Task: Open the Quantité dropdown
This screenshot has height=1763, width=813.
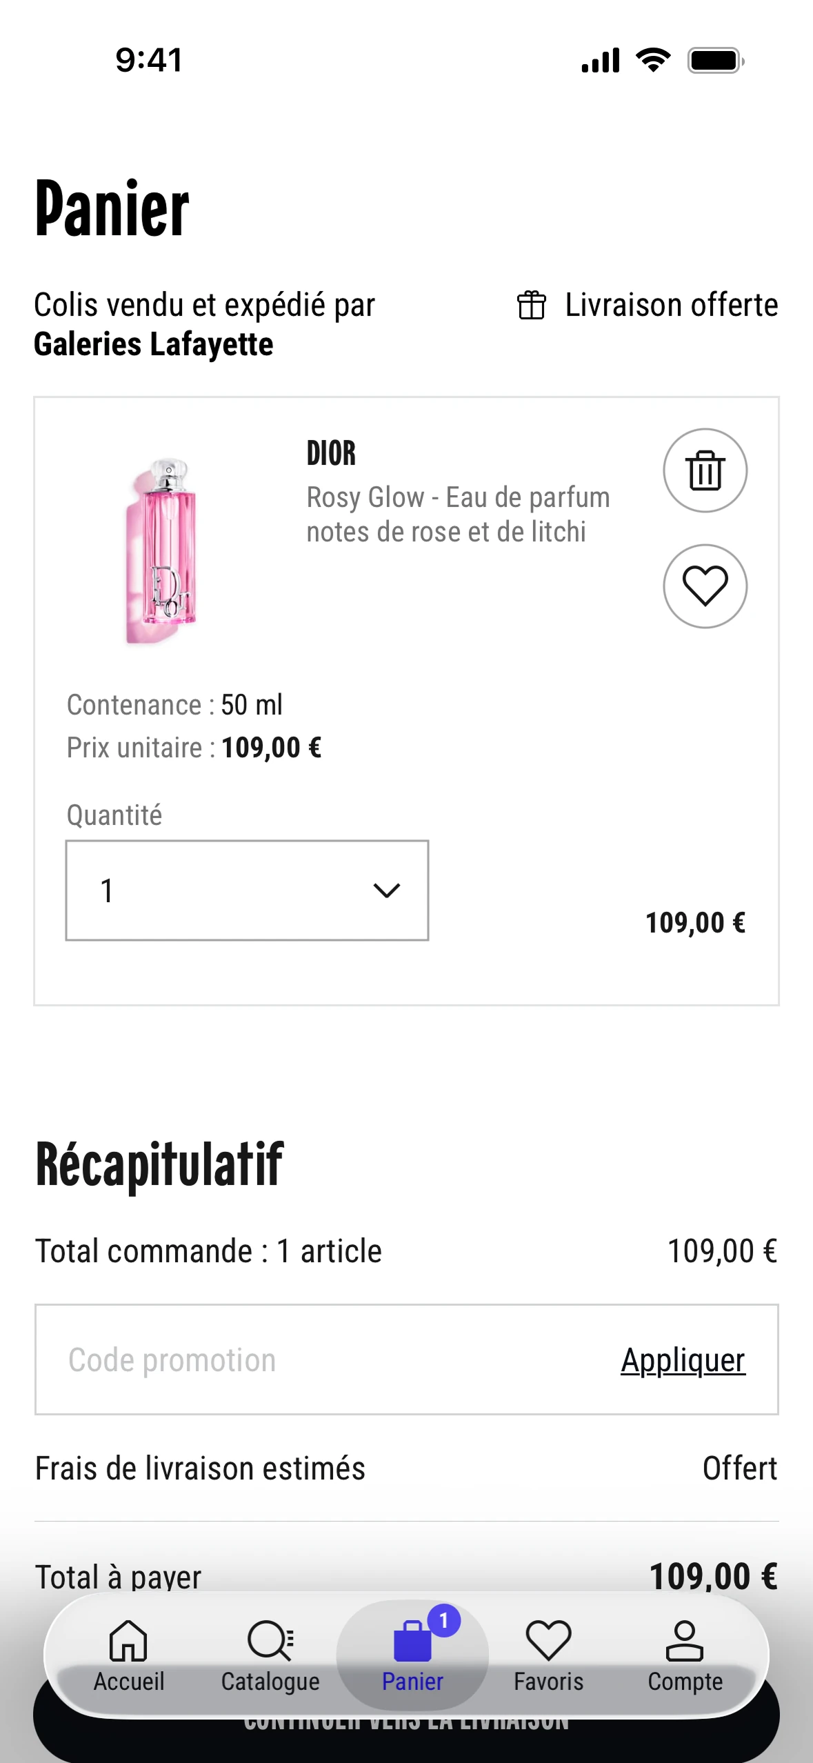Action: [247, 890]
